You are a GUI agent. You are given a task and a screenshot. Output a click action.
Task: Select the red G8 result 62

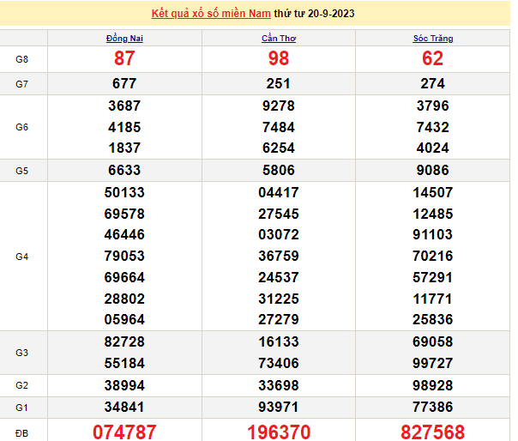pos(433,58)
